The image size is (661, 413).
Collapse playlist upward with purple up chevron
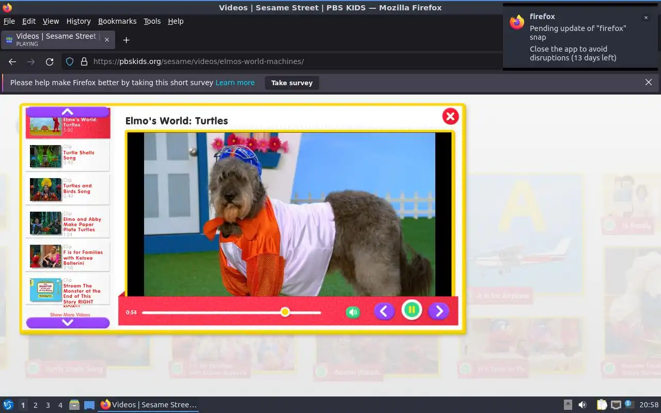(x=68, y=112)
